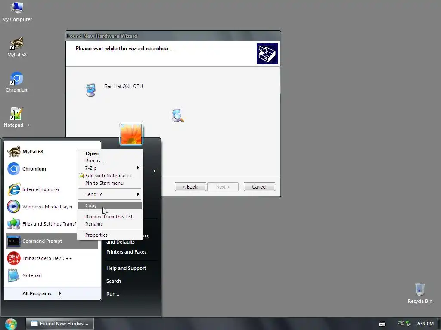Open the My Computer desktop icon
441x330 pixels.
click(17, 12)
